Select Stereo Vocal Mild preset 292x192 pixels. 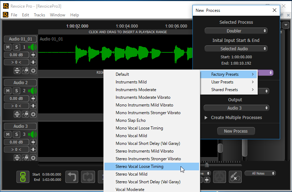152,174
